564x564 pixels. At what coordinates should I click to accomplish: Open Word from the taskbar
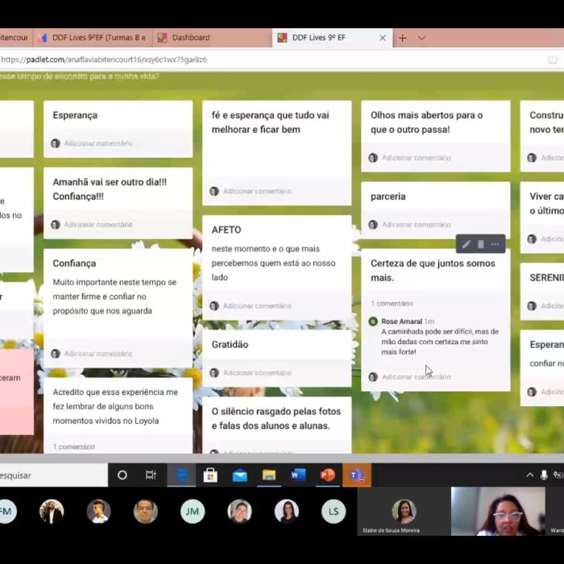298,475
